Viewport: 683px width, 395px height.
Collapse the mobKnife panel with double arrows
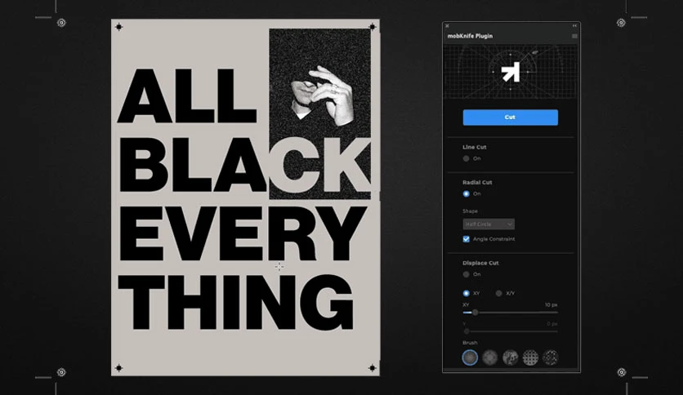574,25
